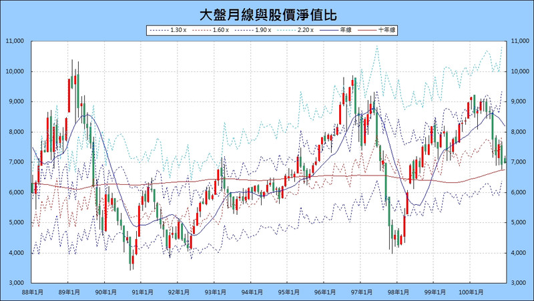Click 7,000 on the left value axis

click(x=16, y=162)
